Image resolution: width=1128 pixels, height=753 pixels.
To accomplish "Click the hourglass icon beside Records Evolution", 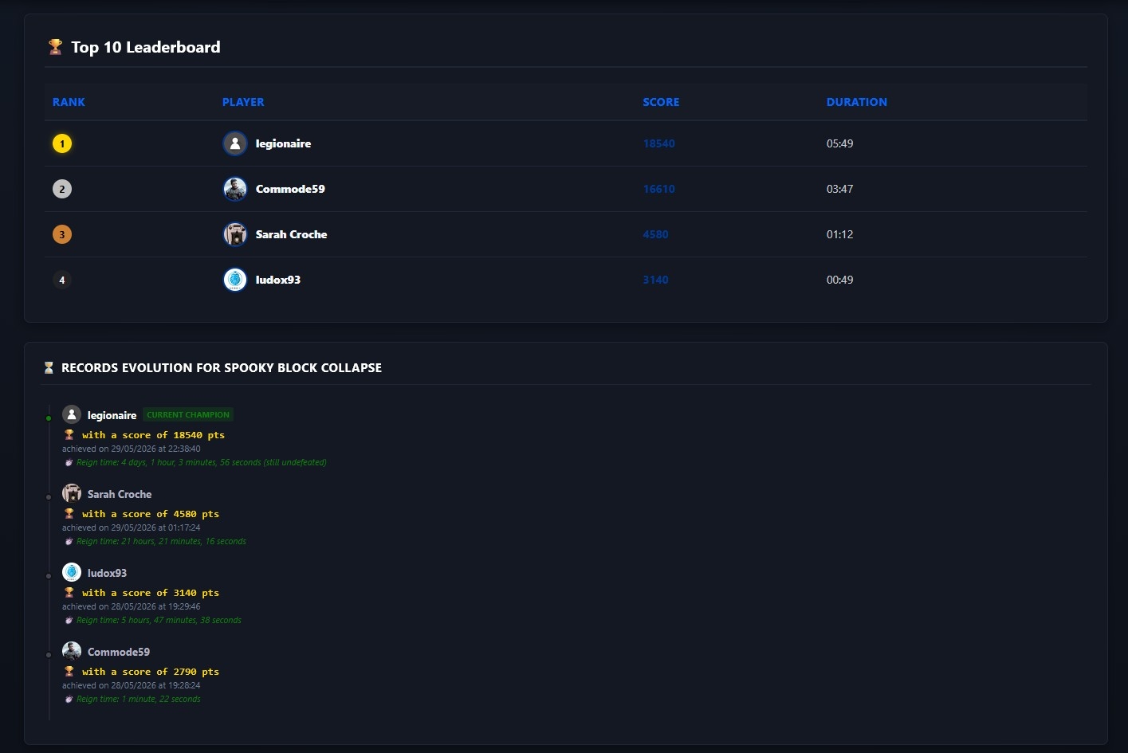I will [49, 367].
